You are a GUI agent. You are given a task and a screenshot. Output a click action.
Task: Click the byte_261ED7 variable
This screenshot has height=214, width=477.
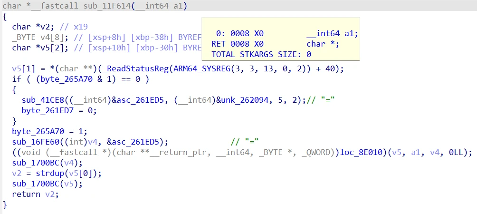pos(48,110)
